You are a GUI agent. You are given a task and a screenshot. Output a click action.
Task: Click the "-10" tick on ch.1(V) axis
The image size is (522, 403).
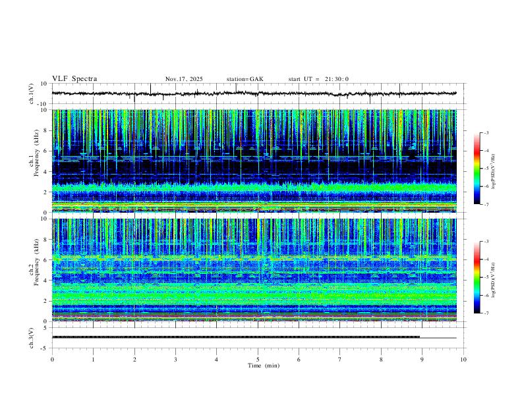click(43, 104)
